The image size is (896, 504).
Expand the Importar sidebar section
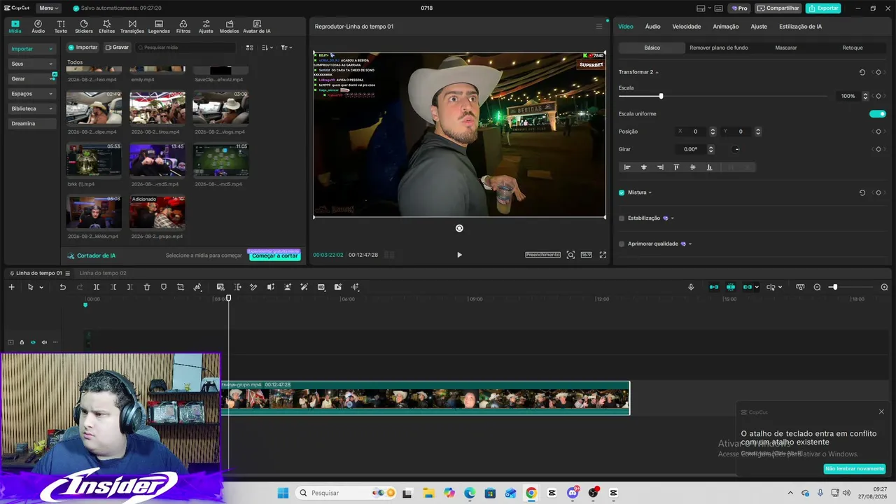coord(31,49)
